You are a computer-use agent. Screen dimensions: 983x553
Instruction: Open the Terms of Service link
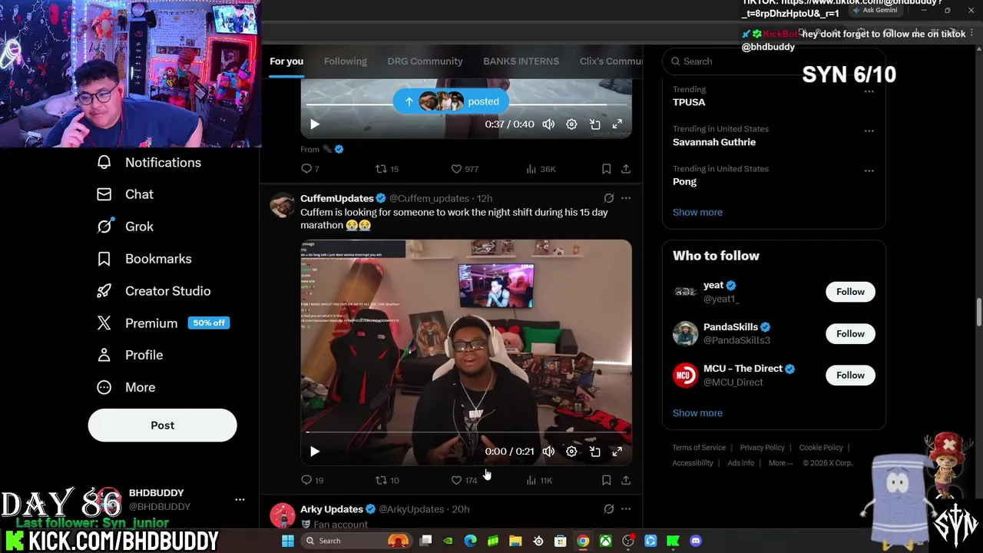click(x=699, y=447)
